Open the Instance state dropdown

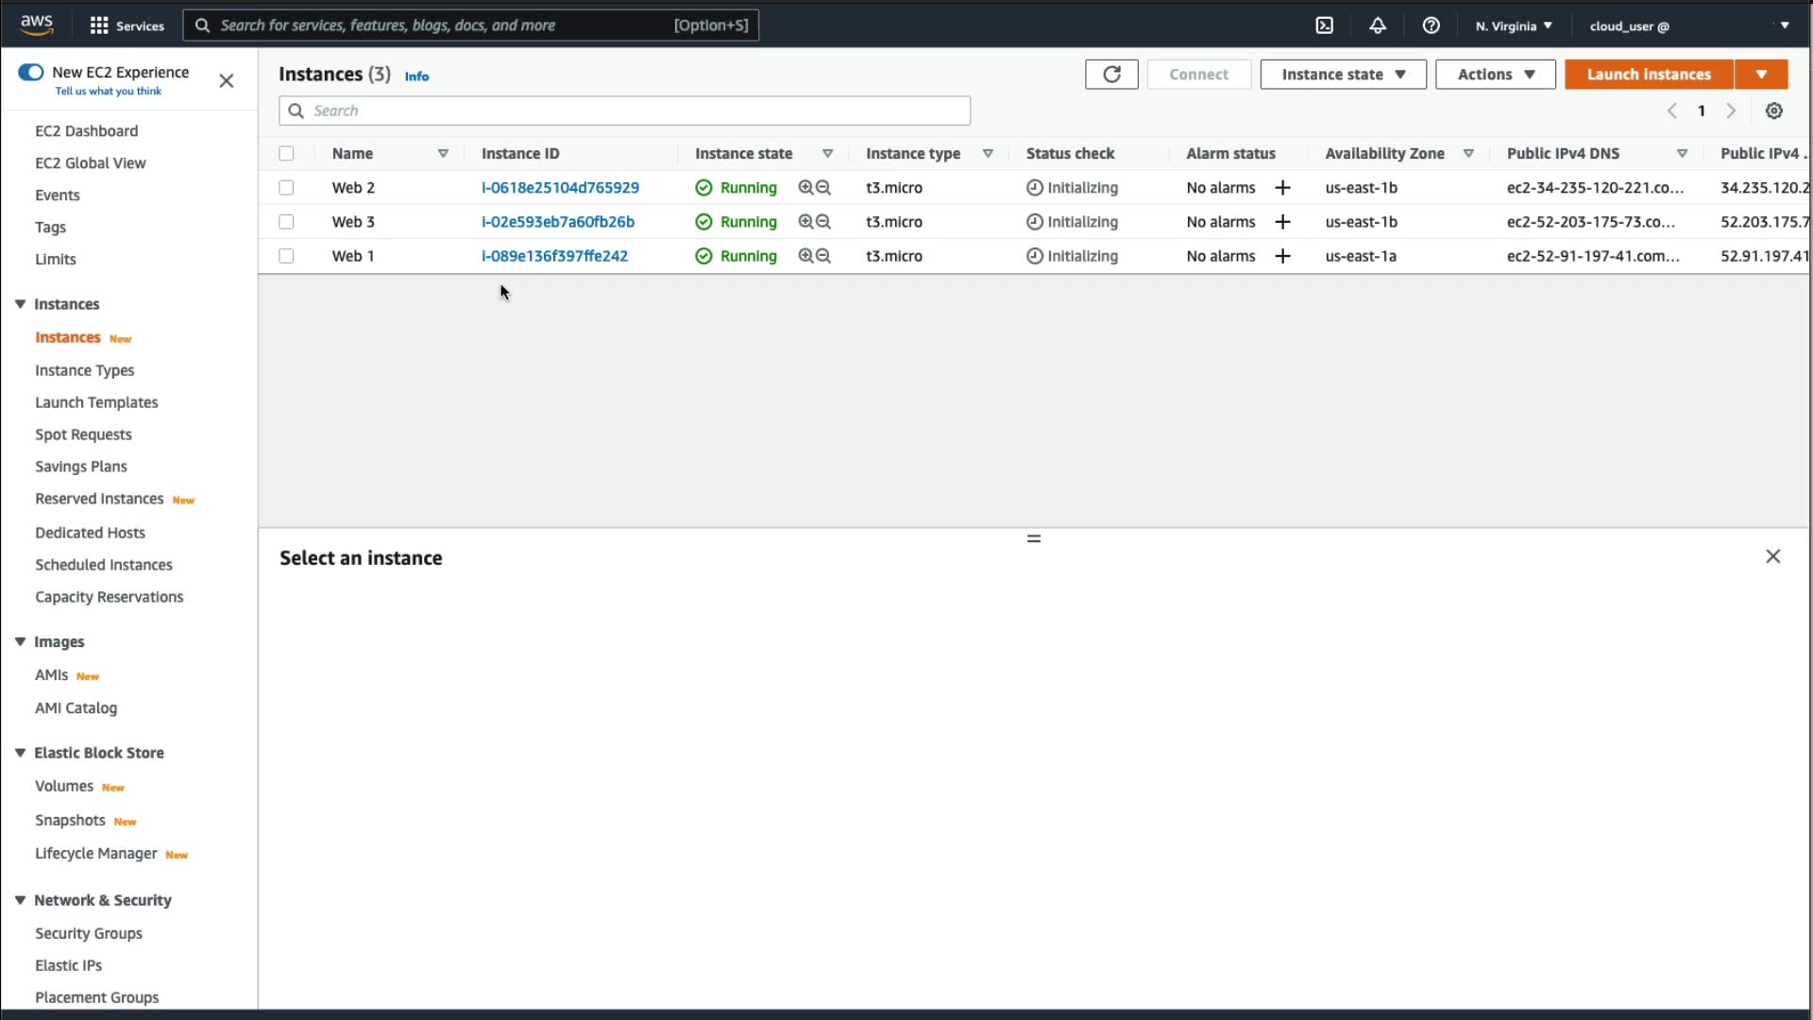[1343, 75]
